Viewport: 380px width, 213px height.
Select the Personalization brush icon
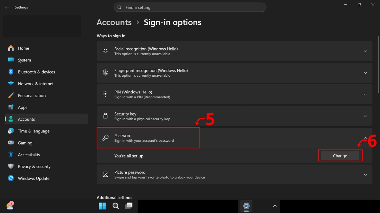click(x=10, y=95)
